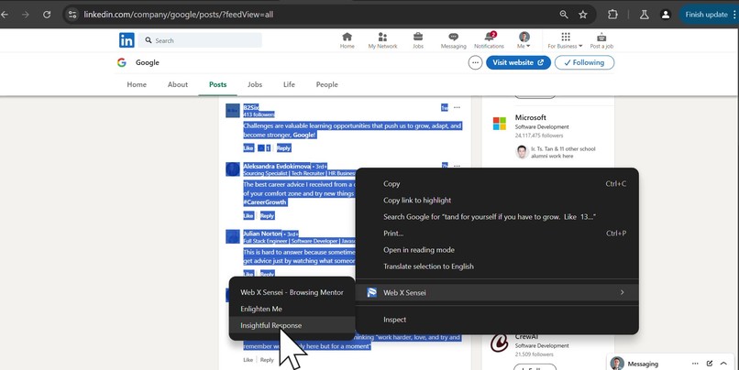
Task: Open Notifications bell icon
Action: [x=490, y=40]
